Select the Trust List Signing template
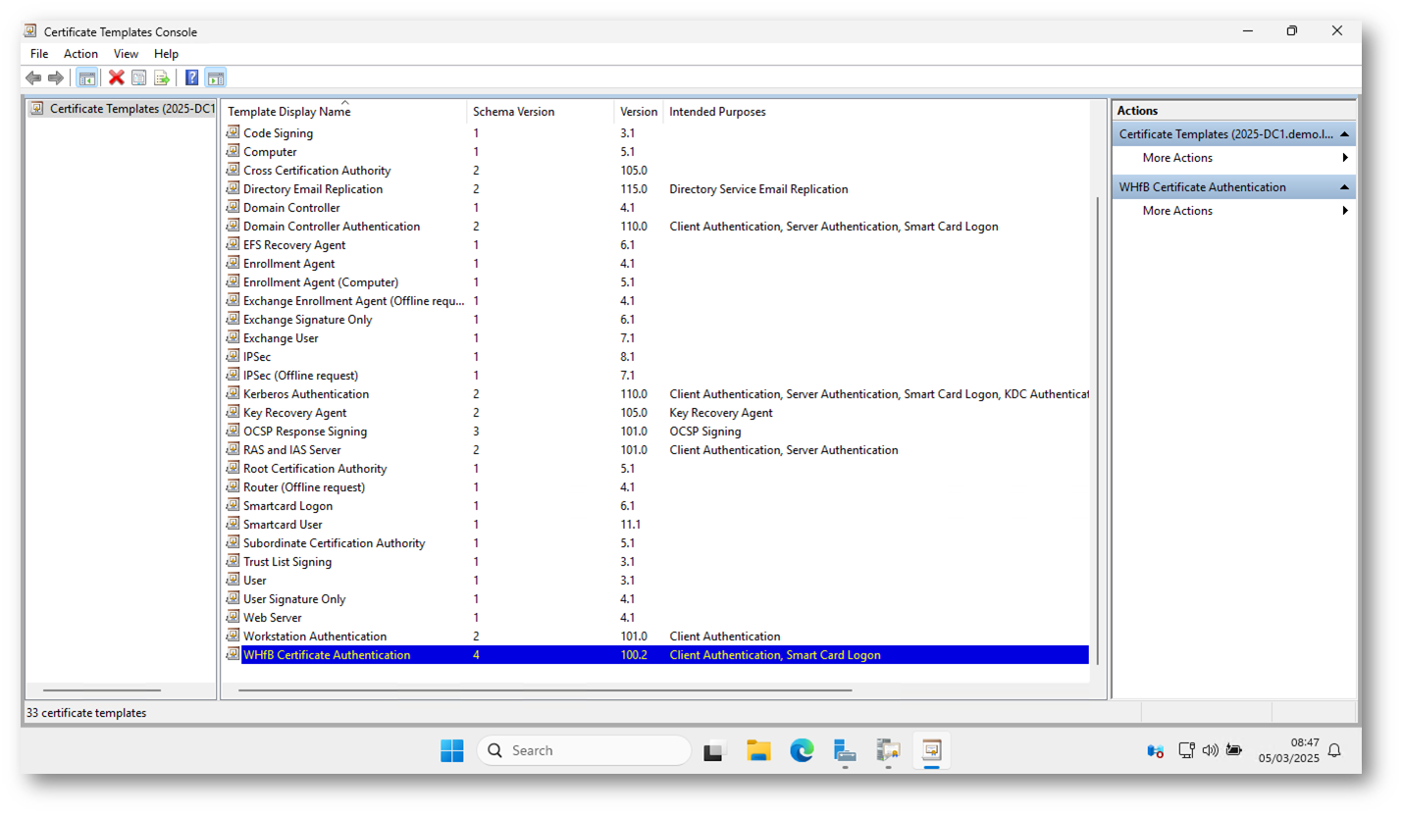Screen dimensions: 1403x815 click(287, 561)
